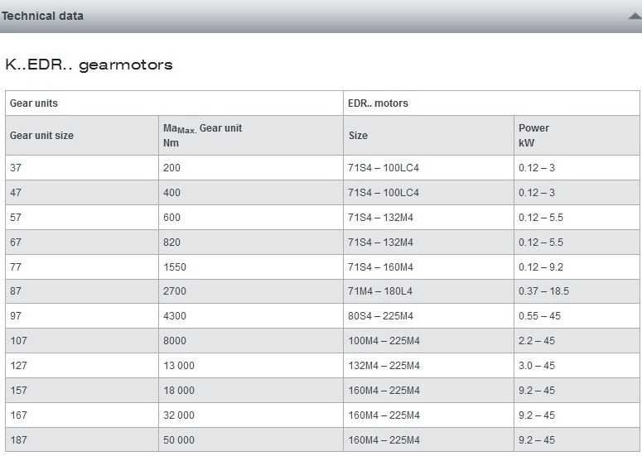642x456 pixels.
Task: Select the 71M4 – 180L4 motor size cell
Action: pos(428,291)
